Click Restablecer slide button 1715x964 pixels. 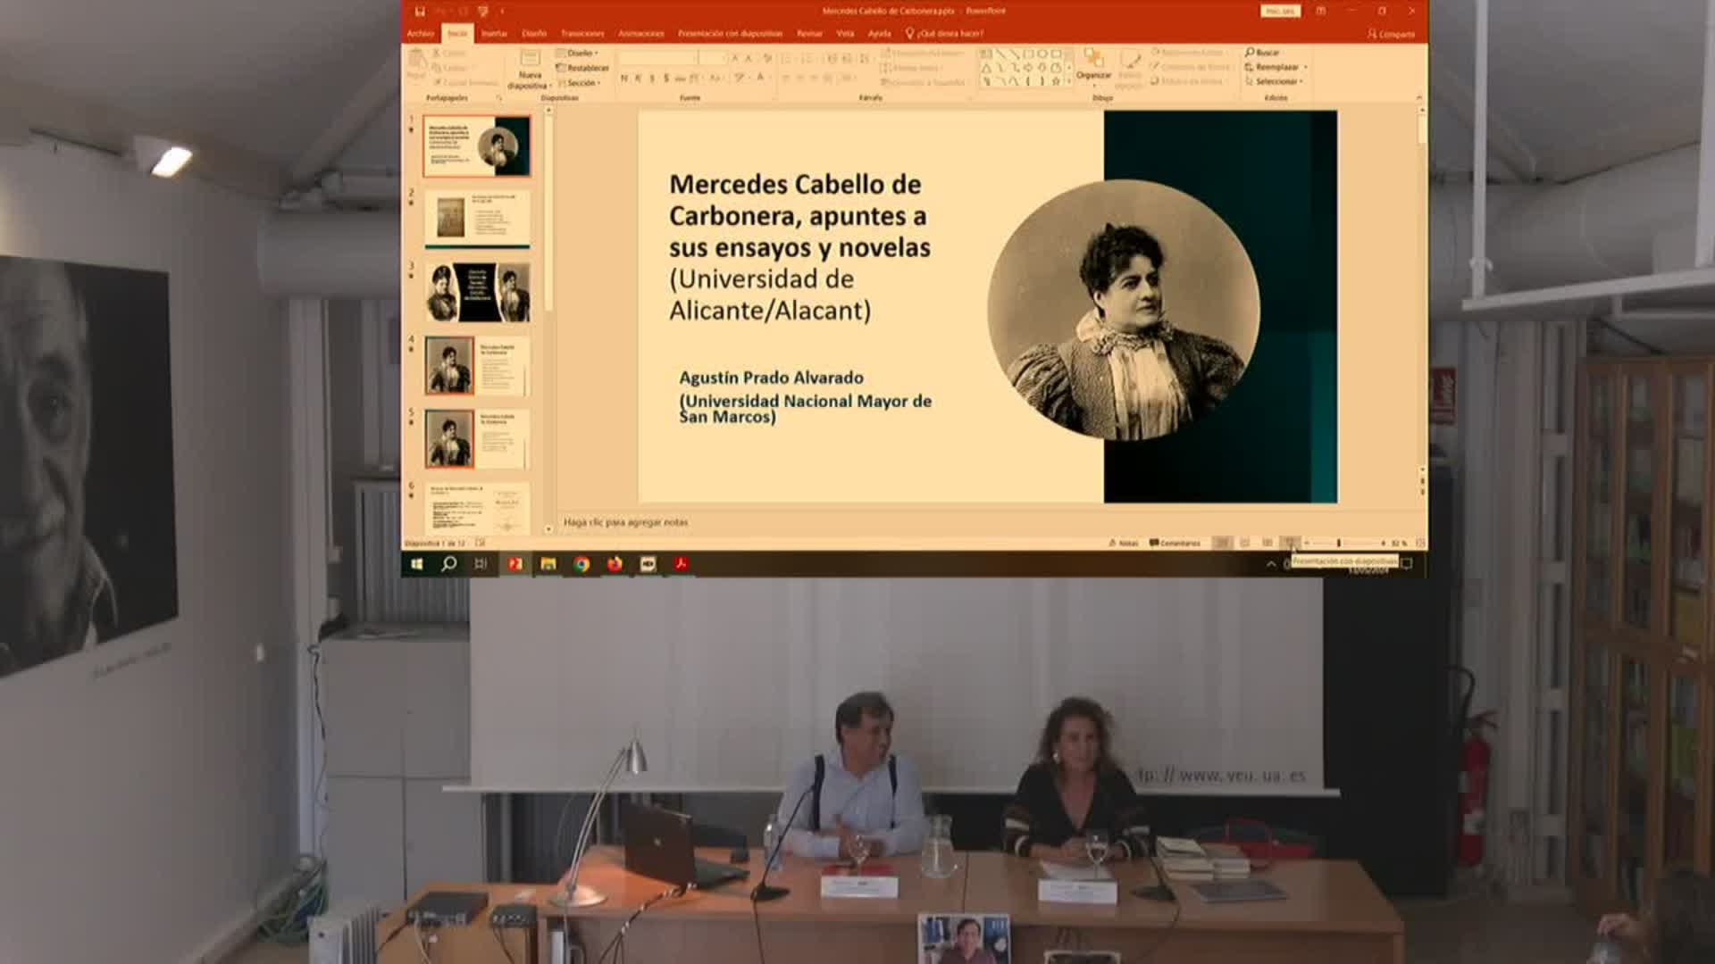(582, 68)
